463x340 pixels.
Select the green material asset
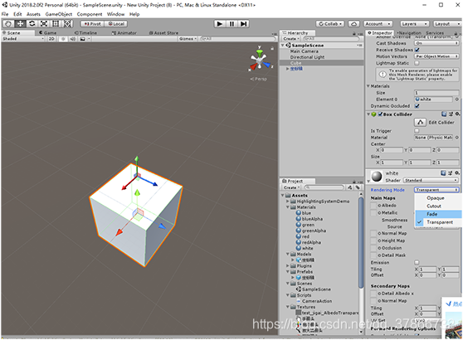click(305, 225)
